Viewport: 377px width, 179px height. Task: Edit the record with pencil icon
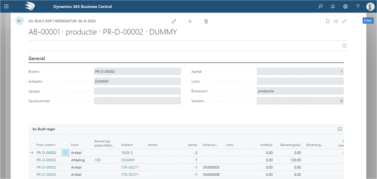pos(174,21)
